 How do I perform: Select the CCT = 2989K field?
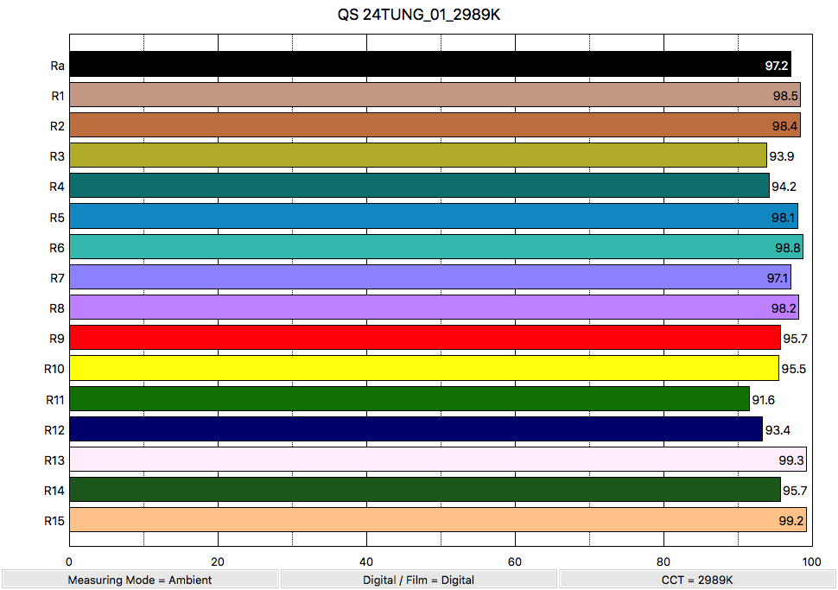tap(697, 580)
